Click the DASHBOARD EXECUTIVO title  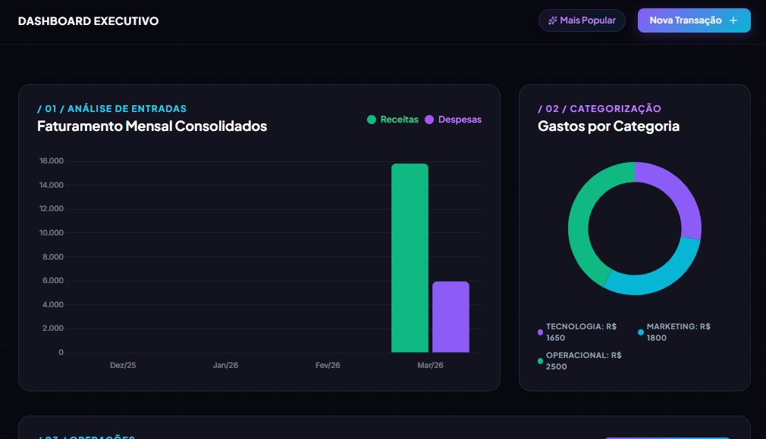(89, 21)
